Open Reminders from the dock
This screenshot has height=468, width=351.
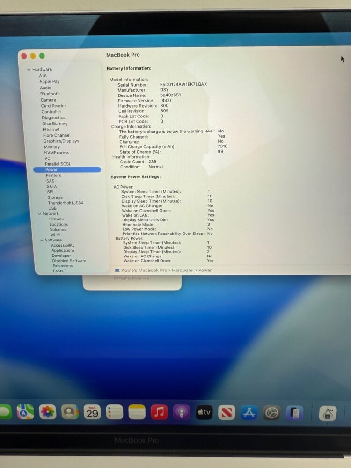point(115,412)
